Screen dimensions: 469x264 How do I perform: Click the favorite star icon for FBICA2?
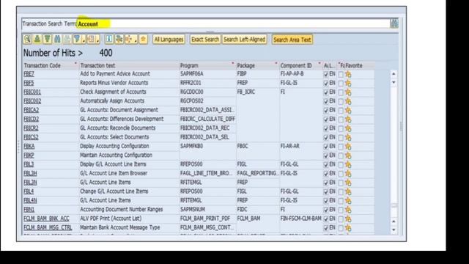coord(348,110)
